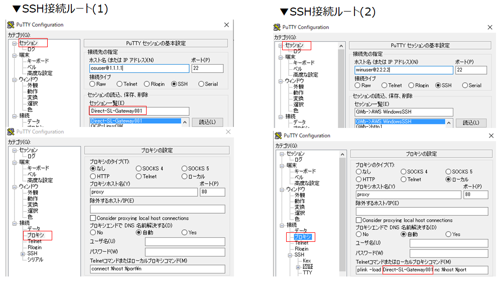Open プロキシ category in route (2) proxy window

click(x=302, y=237)
